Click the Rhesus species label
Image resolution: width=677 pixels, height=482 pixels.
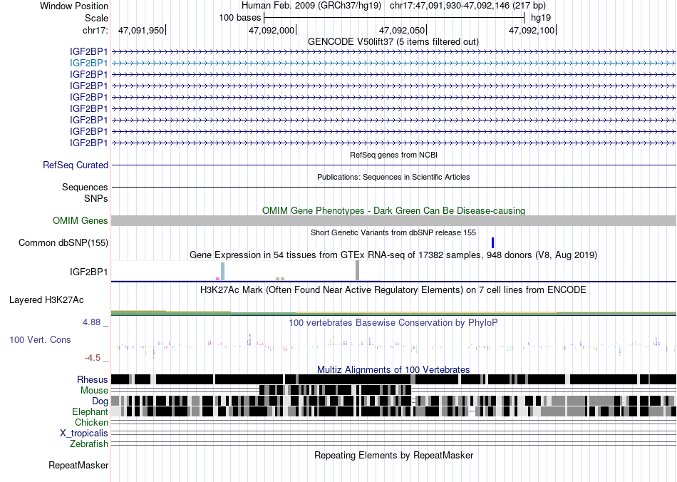[x=93, y=379]
